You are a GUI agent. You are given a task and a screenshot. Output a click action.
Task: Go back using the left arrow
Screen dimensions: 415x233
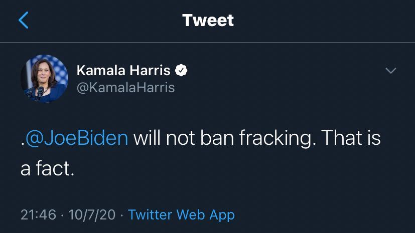pyautogui.click(x=24, y=21)
